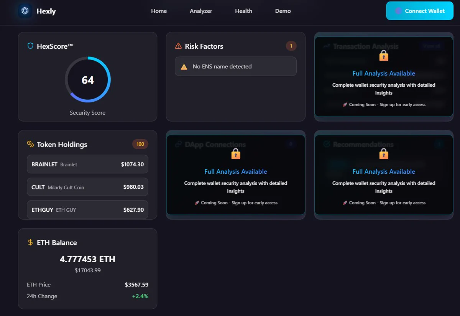Click the score value 64
Viewport: 460px width, 316px height.
click(x=87, y=80)
